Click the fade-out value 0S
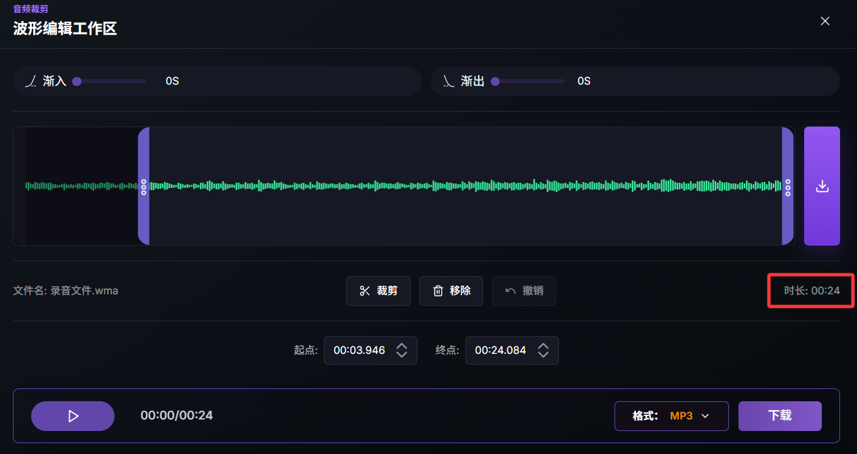This screenshot has height=454, width=857. coord(584,81)
